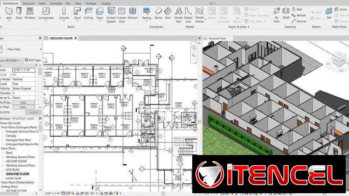Viewport: 349px width, 196px height.
Task: Click the Vertical opening tool
Action: tap(299, 15)
